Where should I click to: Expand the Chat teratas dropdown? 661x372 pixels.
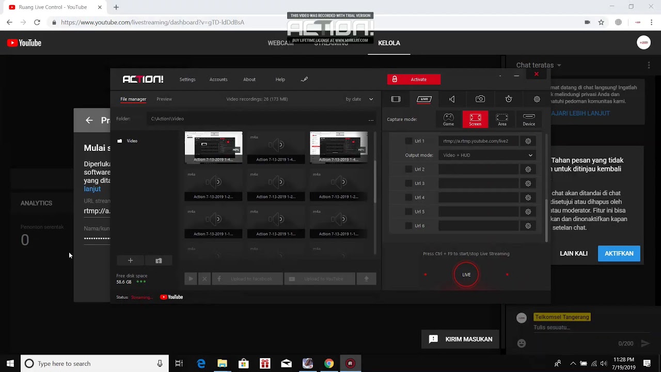[x=539, y=65]
